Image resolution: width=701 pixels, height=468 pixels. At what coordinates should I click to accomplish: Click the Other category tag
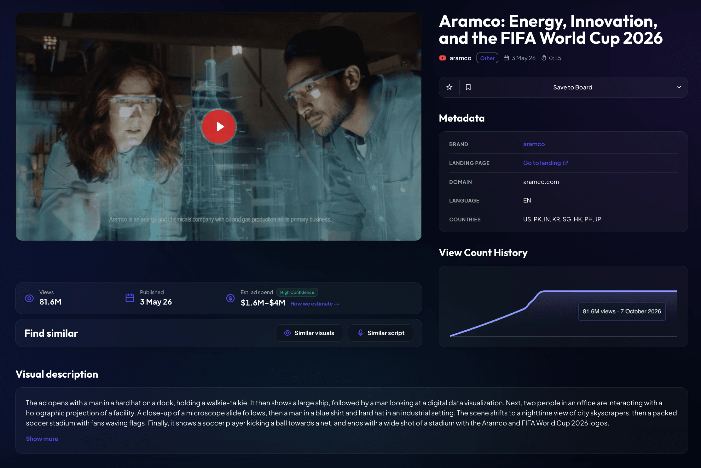point(487,58)
